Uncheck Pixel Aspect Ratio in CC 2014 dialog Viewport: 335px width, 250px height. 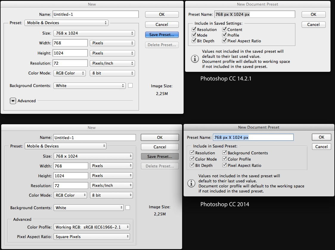tap(224, 165)
